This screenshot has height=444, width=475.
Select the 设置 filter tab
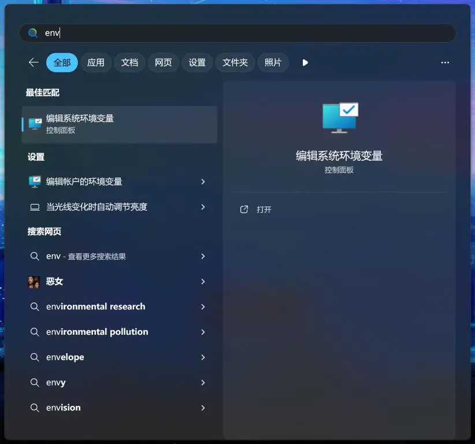pyautogui.click(x=197, y=62)
